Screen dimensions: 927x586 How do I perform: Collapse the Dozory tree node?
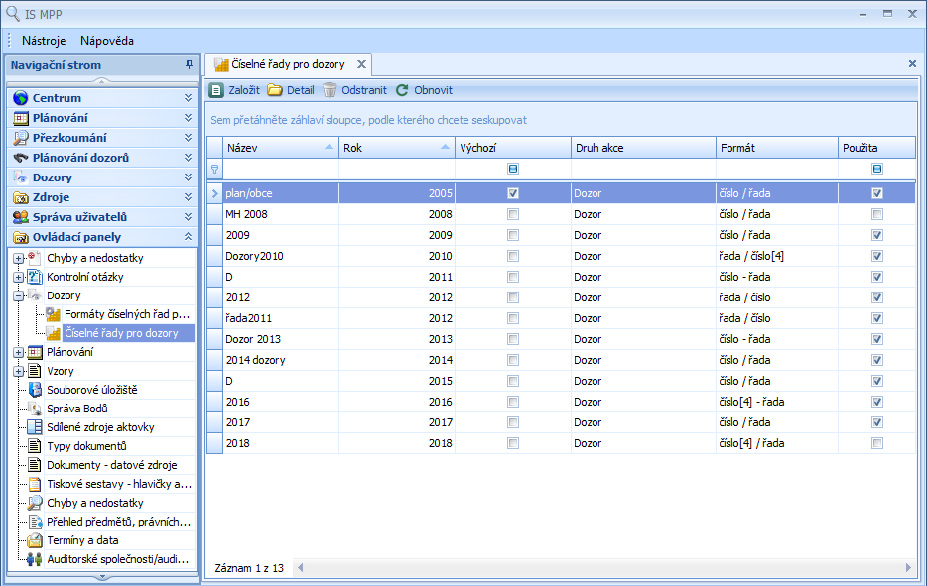click(18, 295)
